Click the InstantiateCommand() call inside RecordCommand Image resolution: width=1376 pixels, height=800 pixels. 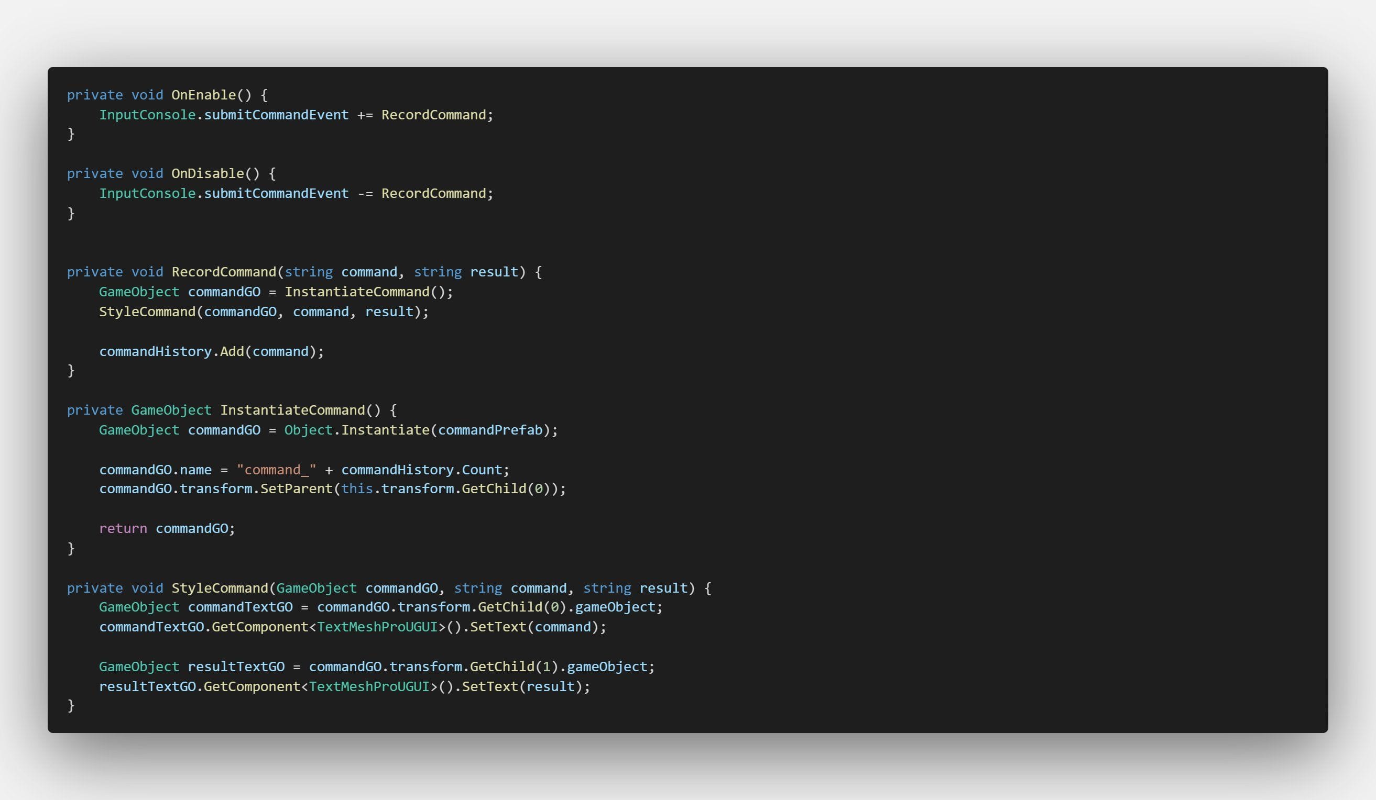[x=357, y=292]
